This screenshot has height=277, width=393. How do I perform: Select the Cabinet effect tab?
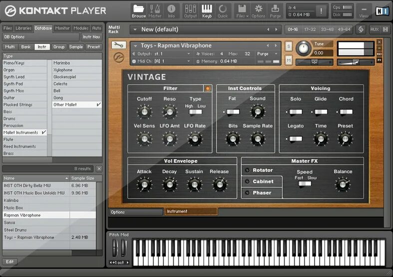(262, 181)
